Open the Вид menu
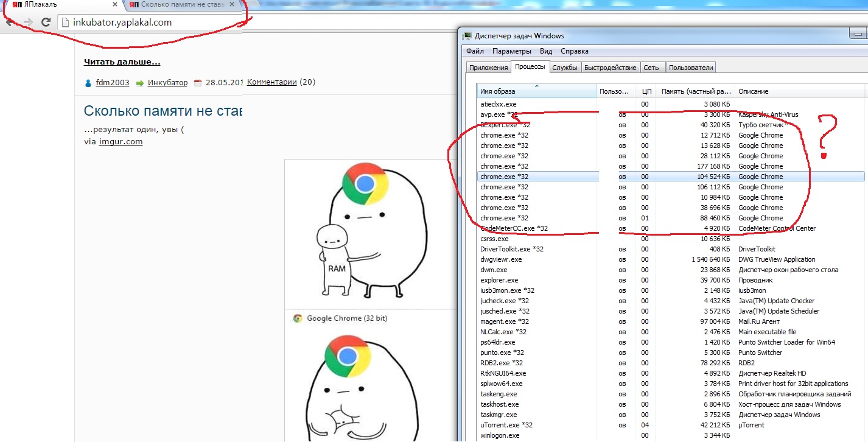Screen dimensions: 868x442 (x=546, y=51)
